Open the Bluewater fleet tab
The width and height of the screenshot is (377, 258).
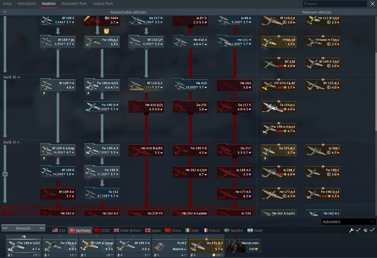tap(74, 4)
